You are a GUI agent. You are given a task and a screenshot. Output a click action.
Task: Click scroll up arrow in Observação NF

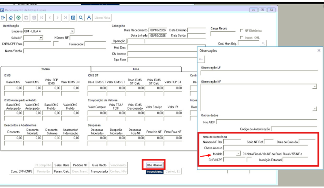[315, 87]
